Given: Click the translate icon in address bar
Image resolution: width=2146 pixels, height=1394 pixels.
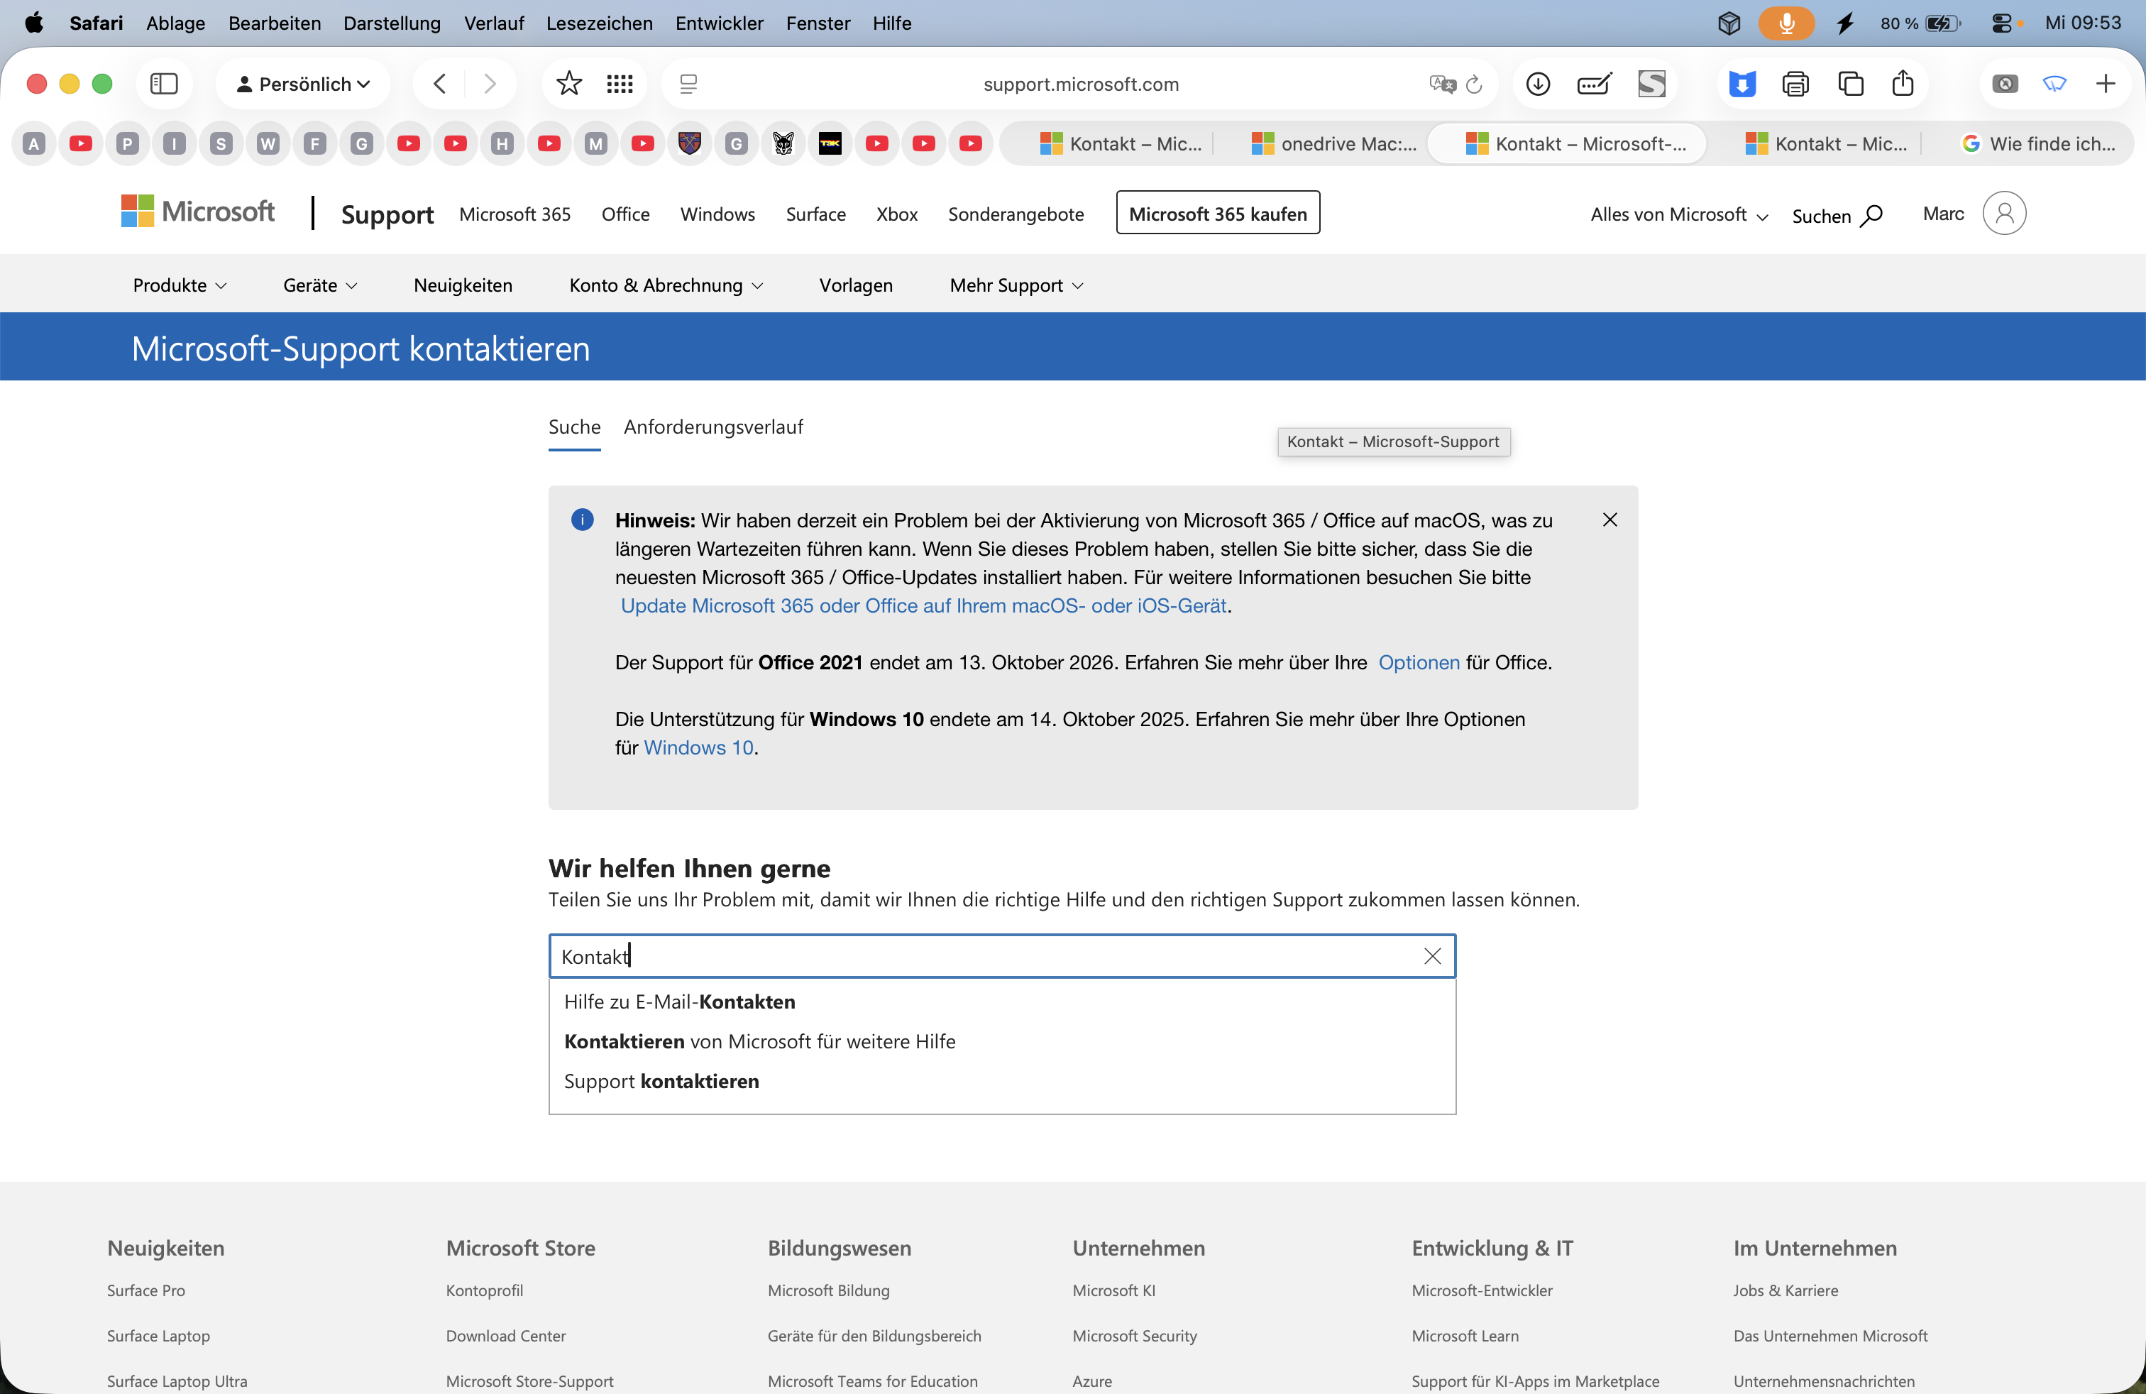Looking at the screenshot, I should point(1442,84).
